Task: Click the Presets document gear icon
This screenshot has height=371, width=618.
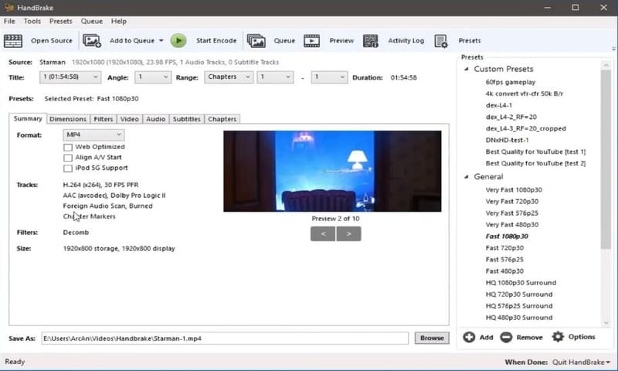Action: click(x=441, y=41)
